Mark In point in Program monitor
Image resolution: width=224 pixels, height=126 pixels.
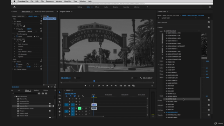coord(90,86)
